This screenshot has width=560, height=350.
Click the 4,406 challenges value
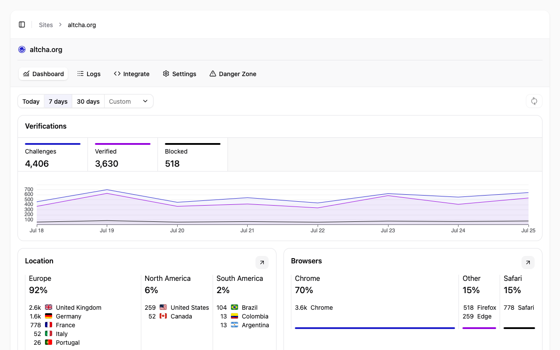(37, 164)
